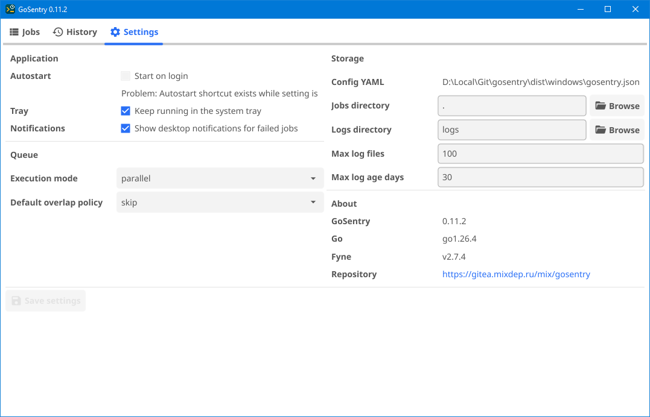Expand the Default overlap policy dropdown

(x=220, y=202)
